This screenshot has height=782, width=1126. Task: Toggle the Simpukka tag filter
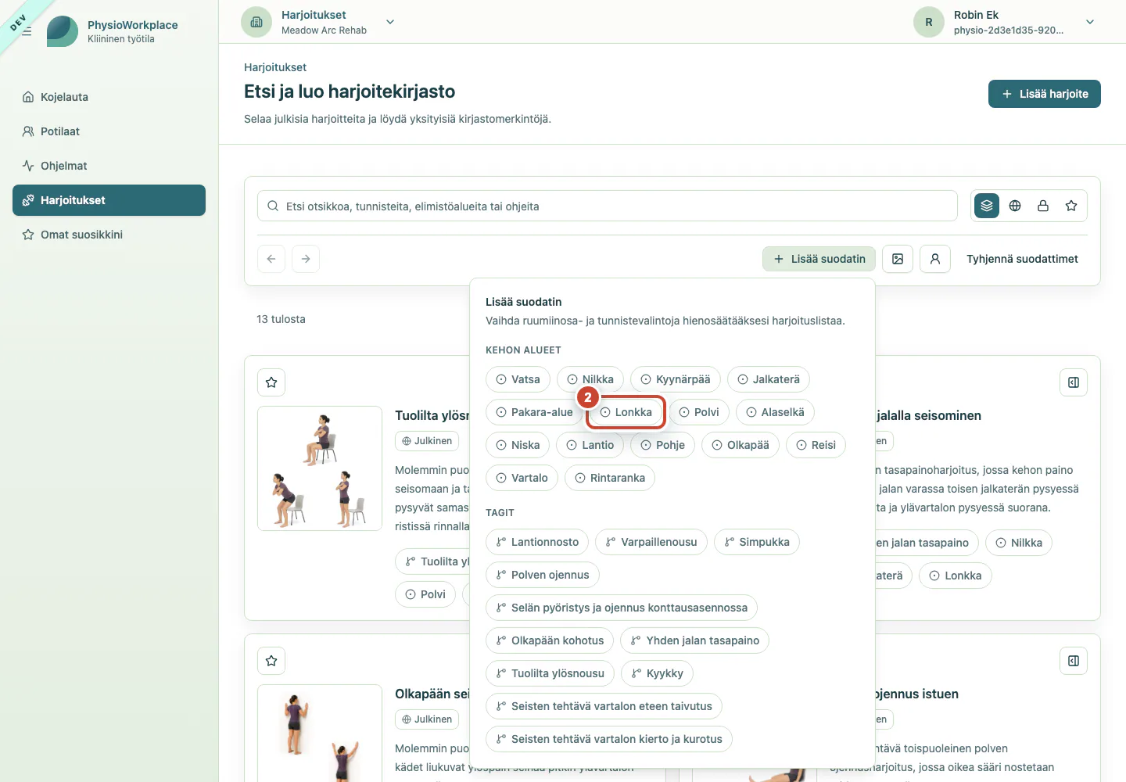[x=757, y=542]
